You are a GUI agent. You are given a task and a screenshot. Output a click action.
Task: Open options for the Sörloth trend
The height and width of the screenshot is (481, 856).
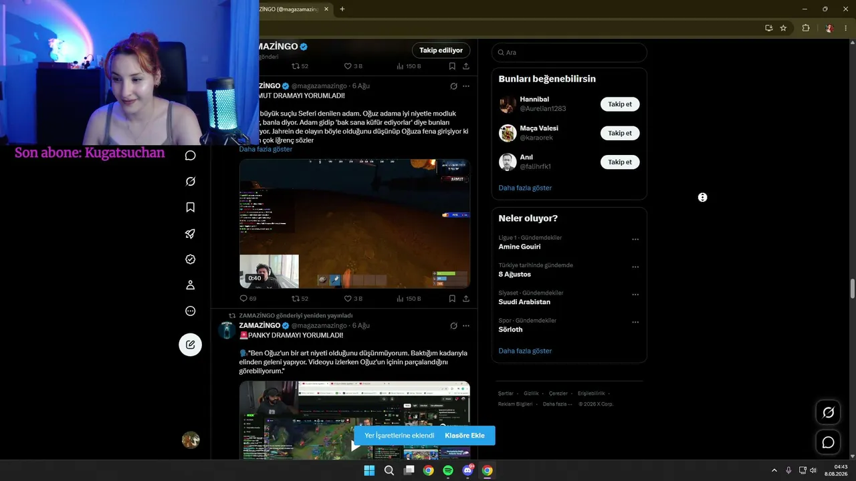click(x=635, y=322)
